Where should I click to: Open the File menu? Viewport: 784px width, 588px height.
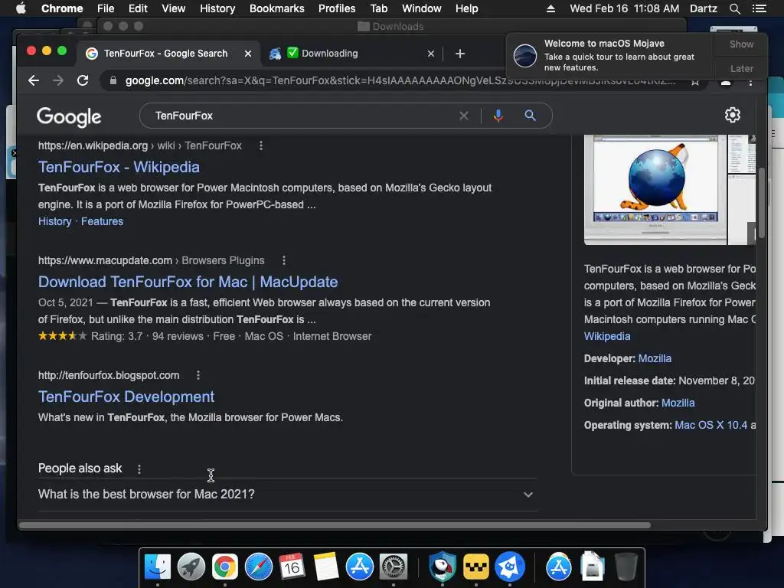[x=106, y=8]
